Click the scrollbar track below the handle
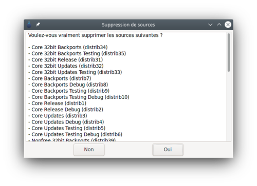 [229, 106]
